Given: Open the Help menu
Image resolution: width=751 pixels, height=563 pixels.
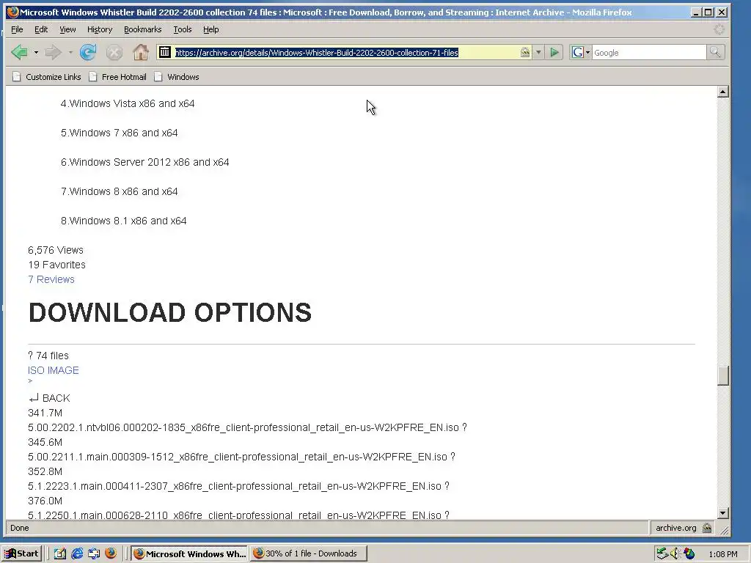Looking at the screenshot, I should 210,29.
